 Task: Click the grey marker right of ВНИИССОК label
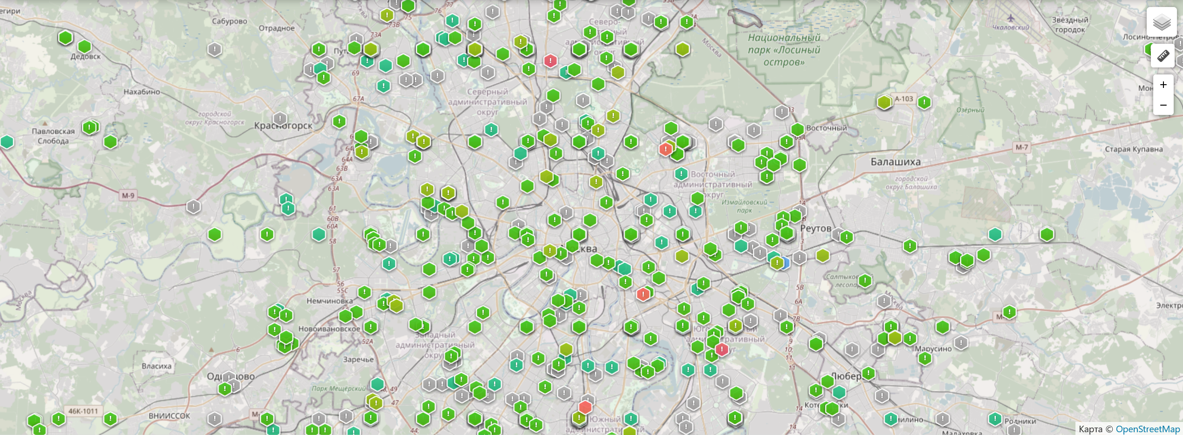point(214,419)
